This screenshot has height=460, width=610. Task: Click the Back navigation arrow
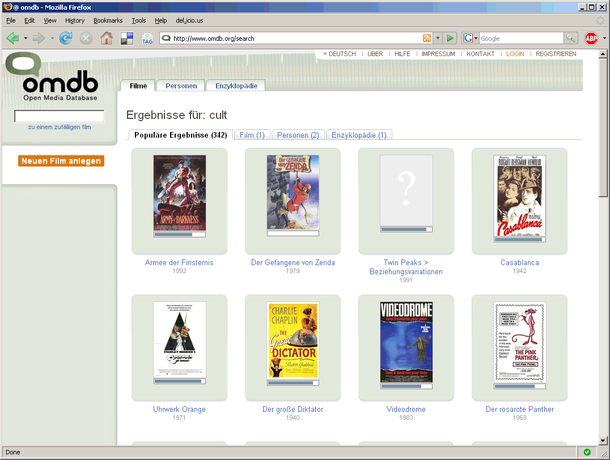point(12,38)
